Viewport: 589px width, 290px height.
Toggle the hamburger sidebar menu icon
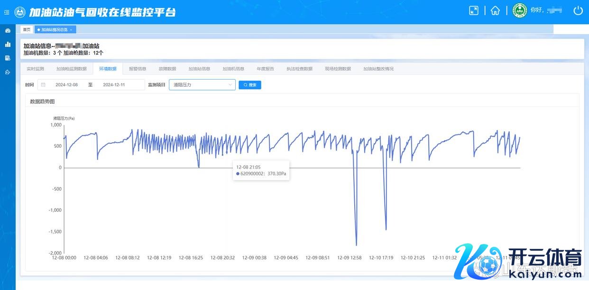point(7,12)
